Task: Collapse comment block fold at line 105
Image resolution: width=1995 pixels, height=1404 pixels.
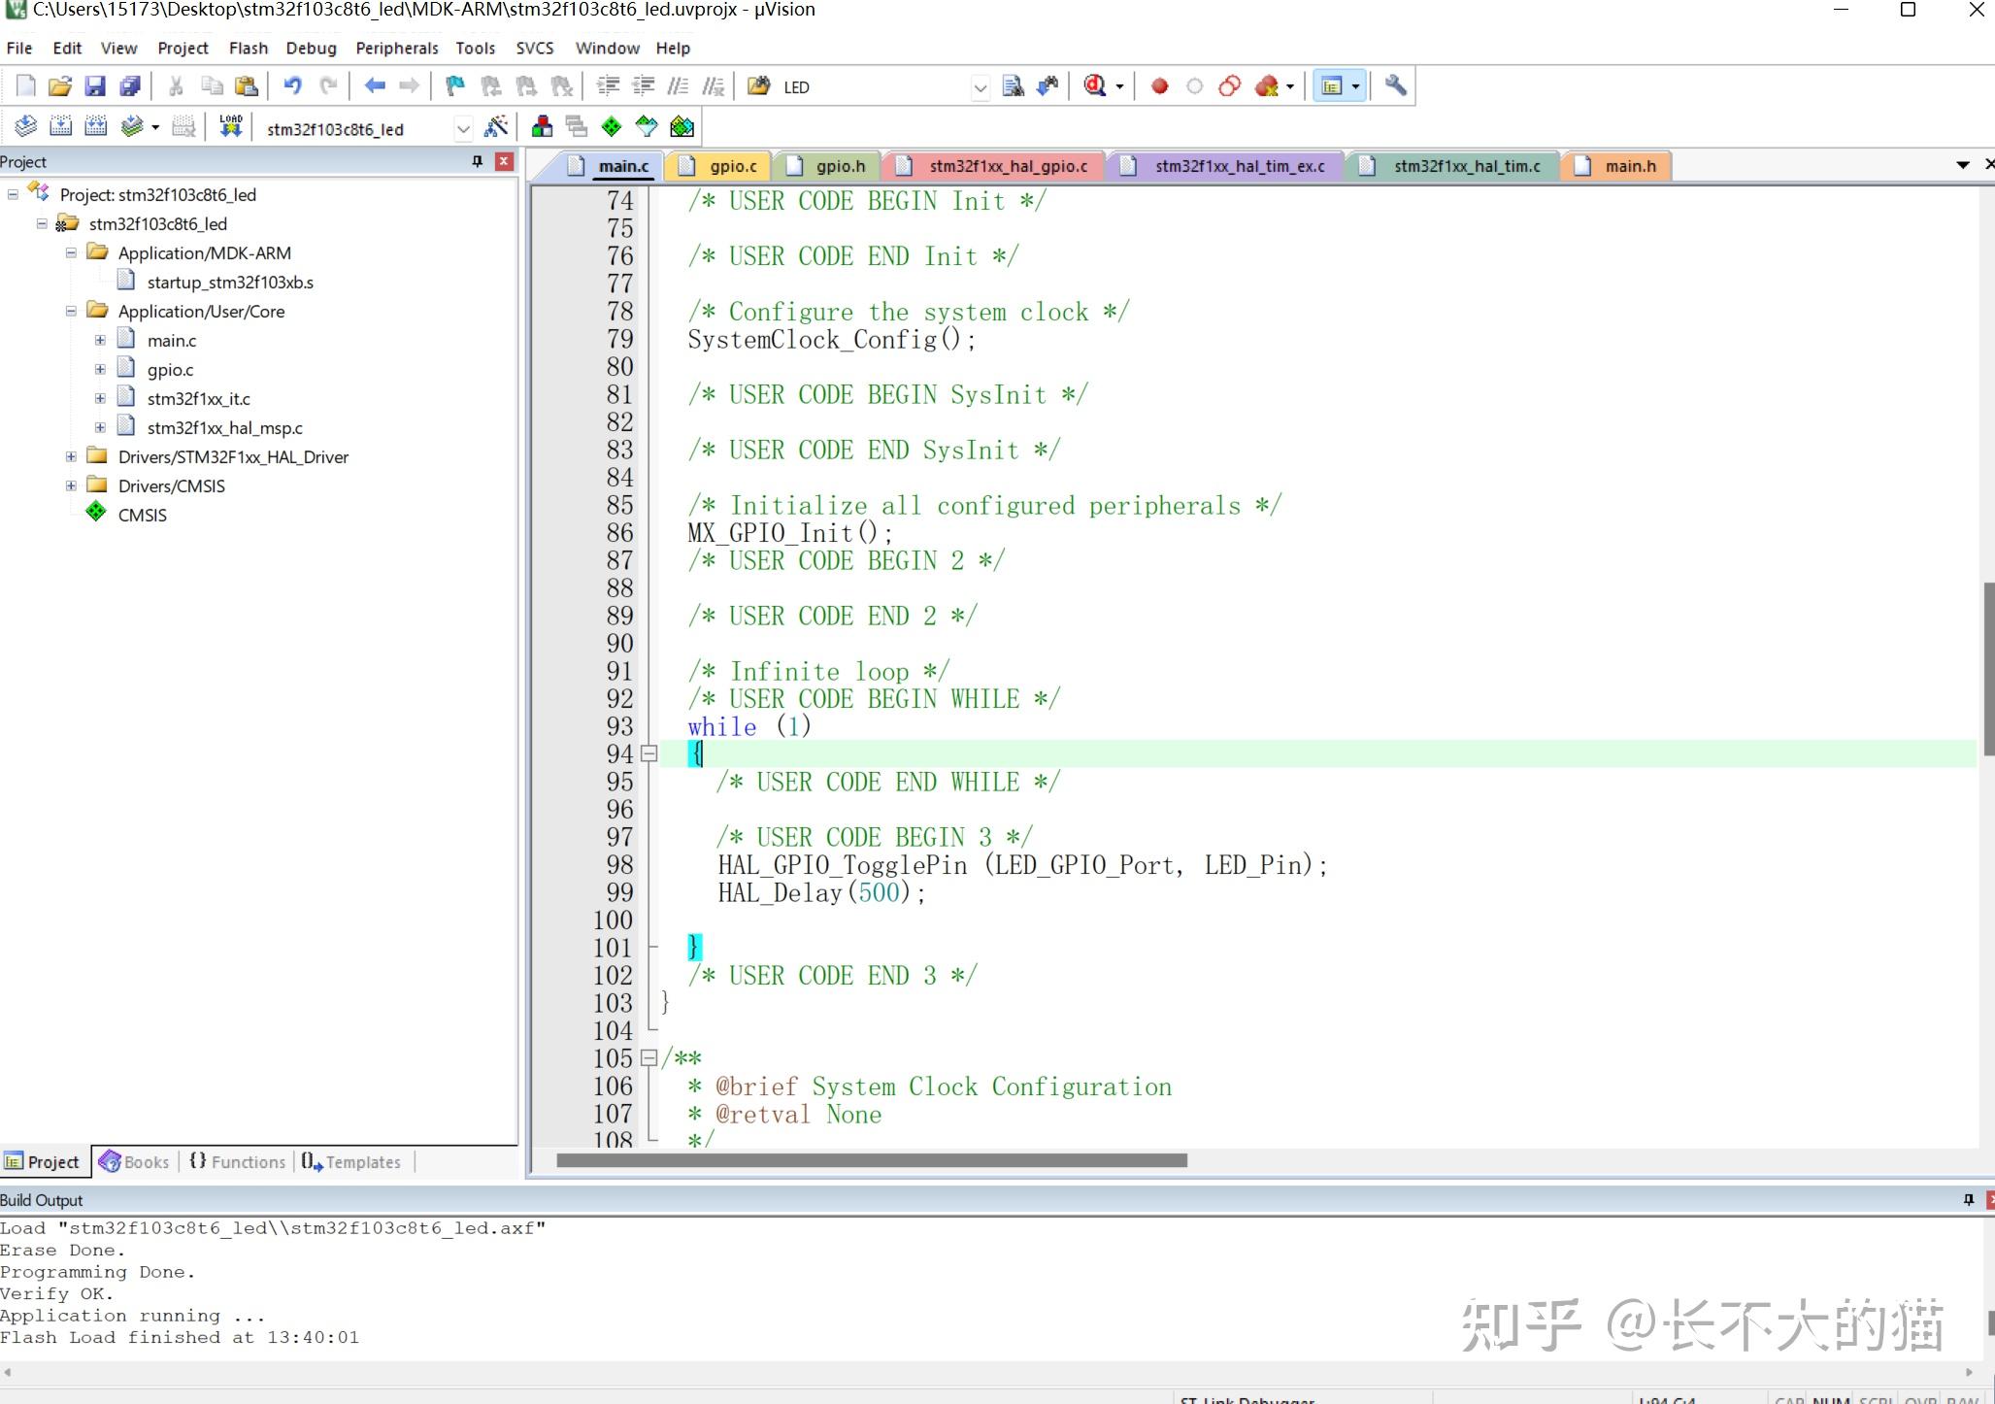Action: point(649,1058)
